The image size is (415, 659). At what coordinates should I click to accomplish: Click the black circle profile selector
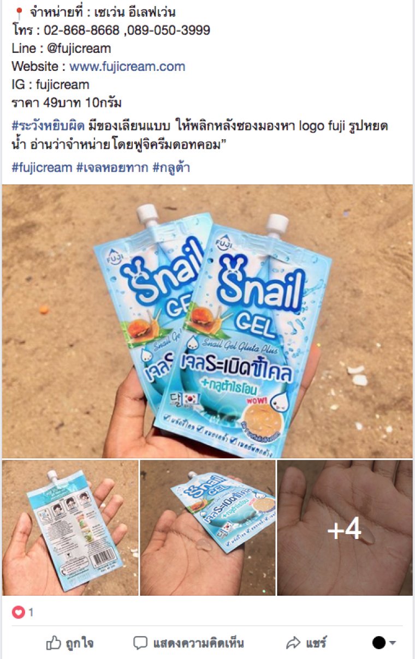coord(379,643)
